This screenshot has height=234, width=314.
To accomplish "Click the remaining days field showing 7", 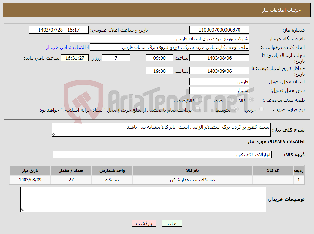I will (x=116, y=58).
